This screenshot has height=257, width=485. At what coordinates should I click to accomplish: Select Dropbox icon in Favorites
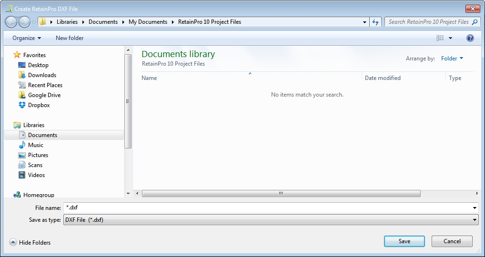[x=22, y=105]
